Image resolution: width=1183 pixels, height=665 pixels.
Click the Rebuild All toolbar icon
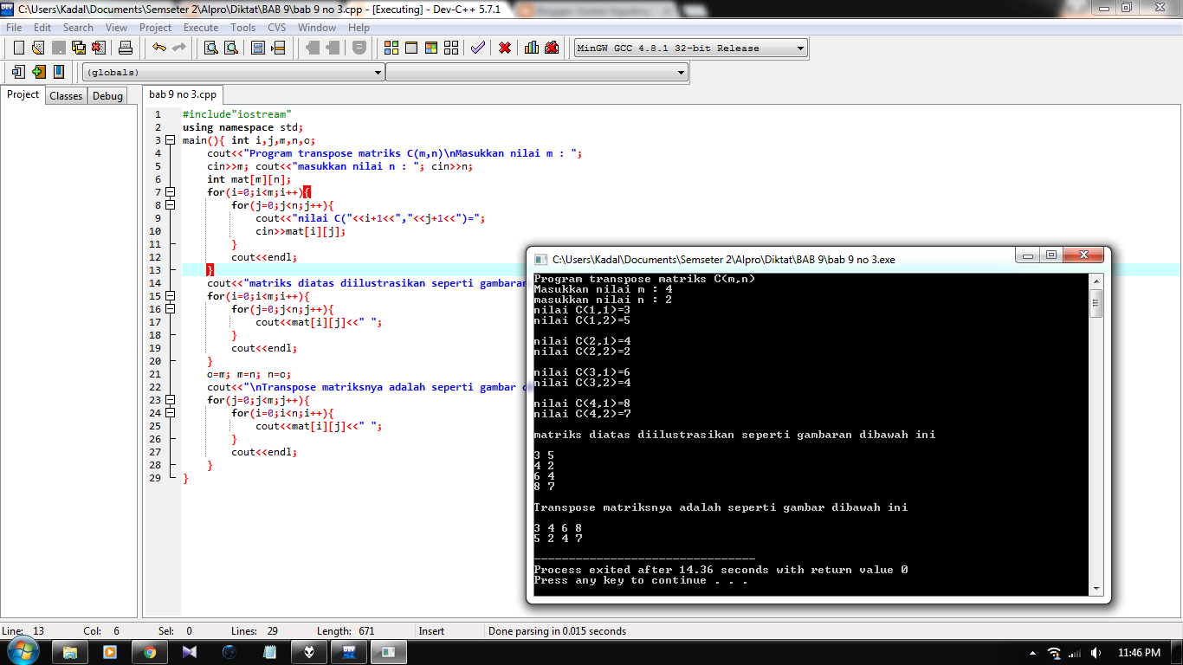pos(451,48)
